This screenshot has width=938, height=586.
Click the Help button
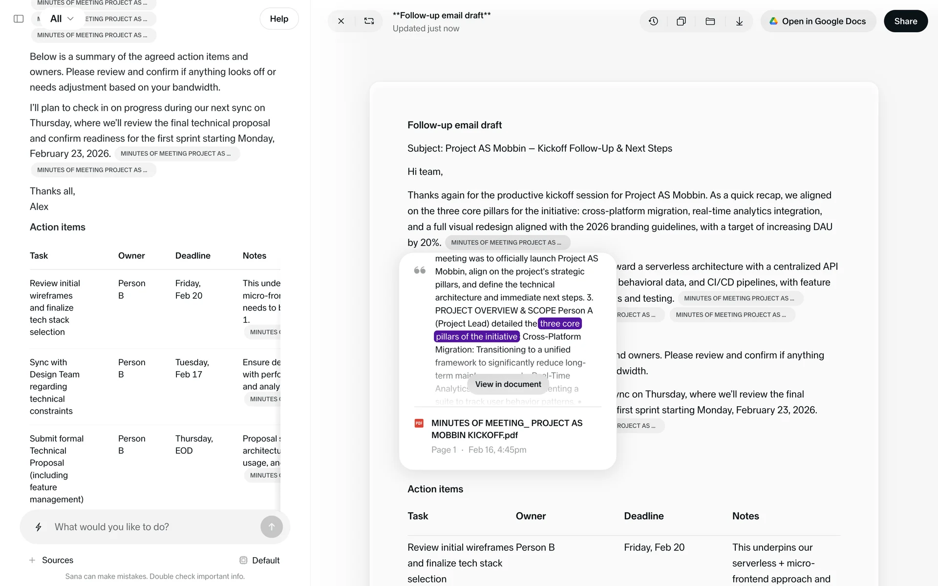tap(279, 19)
